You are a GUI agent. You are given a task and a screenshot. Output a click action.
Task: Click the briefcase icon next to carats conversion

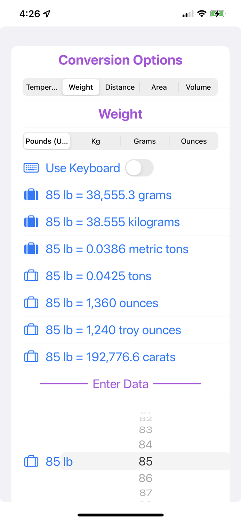pyautogui.click(x=31, y=356)
